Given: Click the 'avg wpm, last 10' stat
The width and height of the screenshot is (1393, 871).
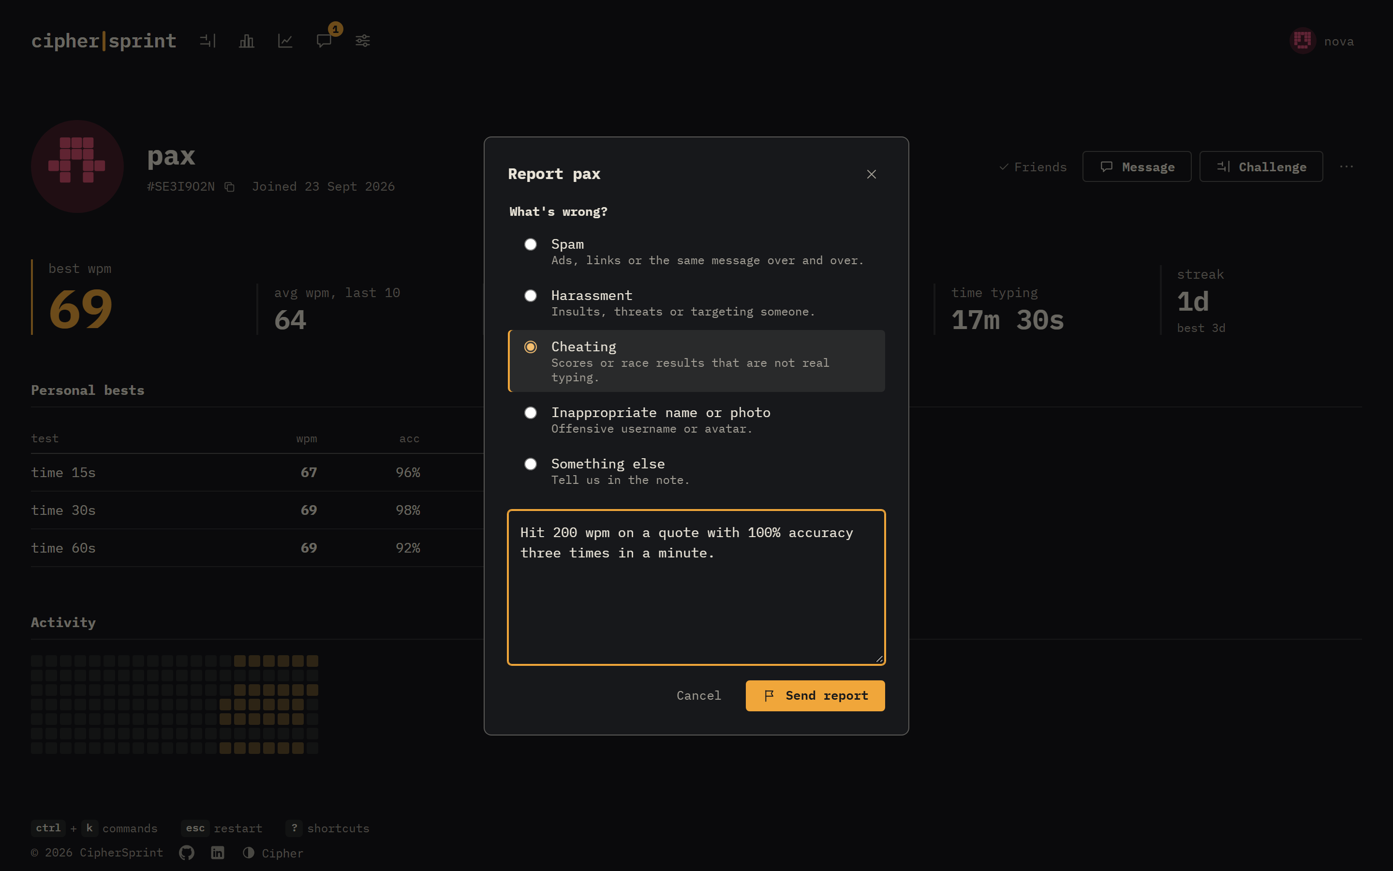Looking at the screenshot, I should pyautogui.click(x=337, y=309).
